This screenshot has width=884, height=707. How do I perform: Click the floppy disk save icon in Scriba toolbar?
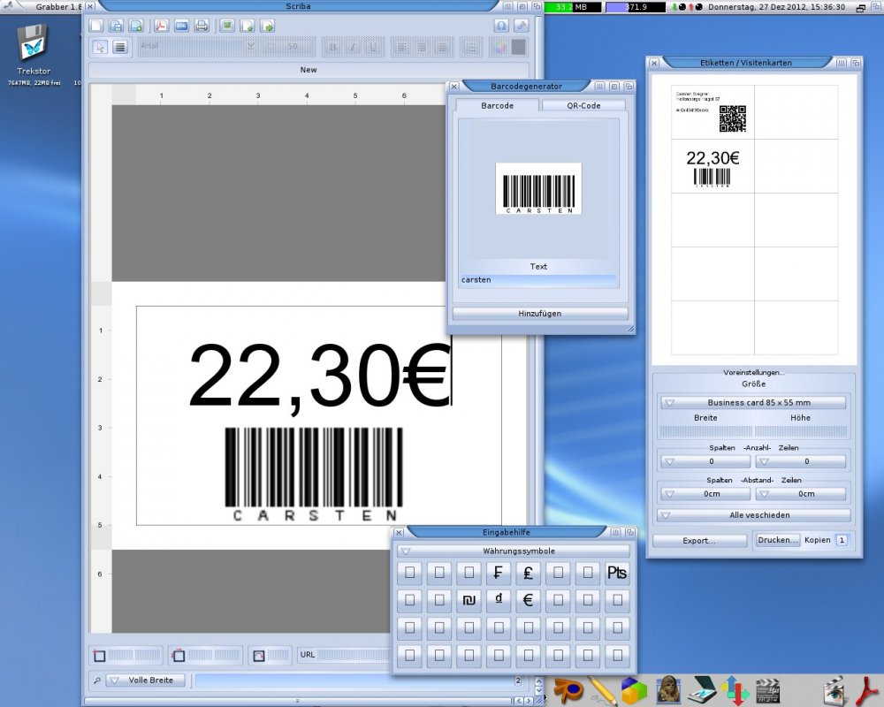pos(116,26)
